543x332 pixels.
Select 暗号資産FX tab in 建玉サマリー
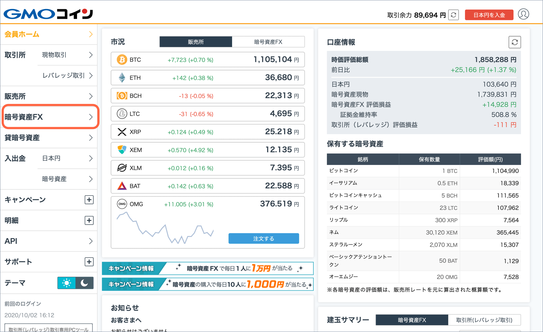tap(412, 320)
